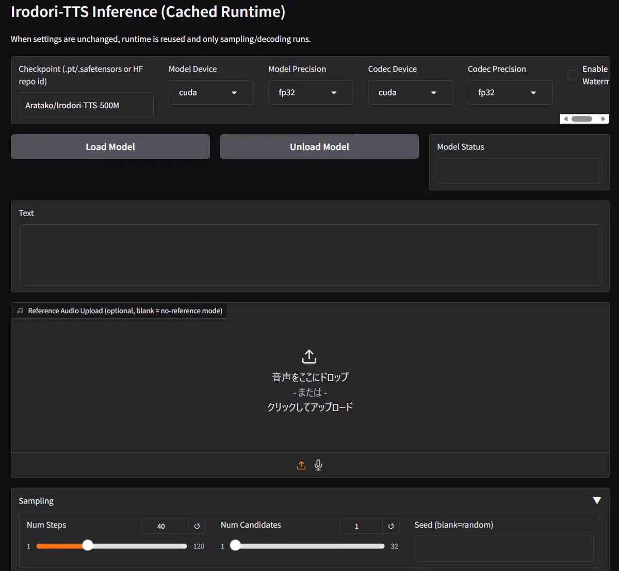Open the Model Device dropdown
The width and height of the screenshot is (619, 571).
pos(210,92)
